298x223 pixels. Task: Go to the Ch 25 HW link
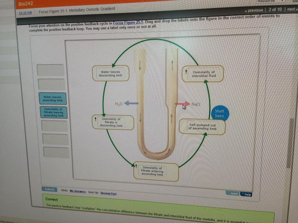(x=25, y=13)
